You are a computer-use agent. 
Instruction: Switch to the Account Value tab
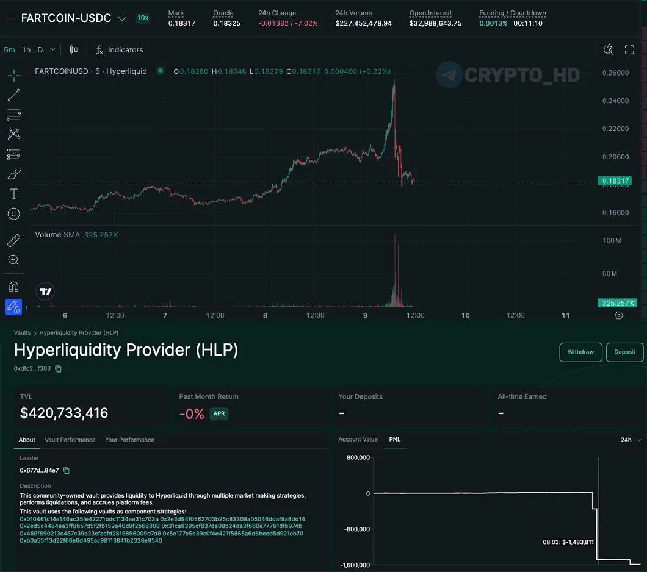[358, 438]
